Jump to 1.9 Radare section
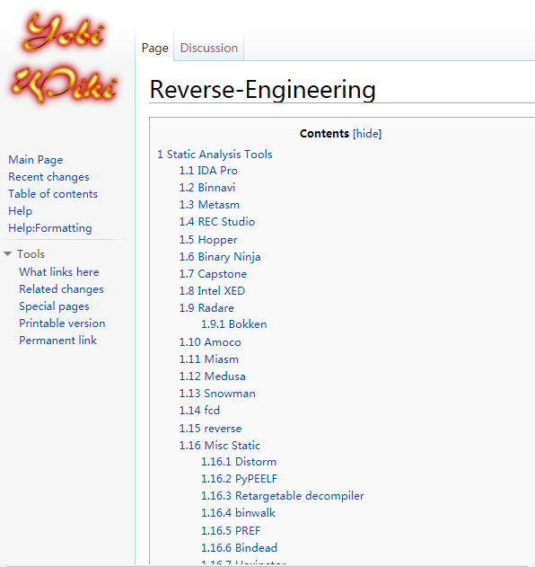The width and height of the screenshot is (535, 567). coord(206,307)
